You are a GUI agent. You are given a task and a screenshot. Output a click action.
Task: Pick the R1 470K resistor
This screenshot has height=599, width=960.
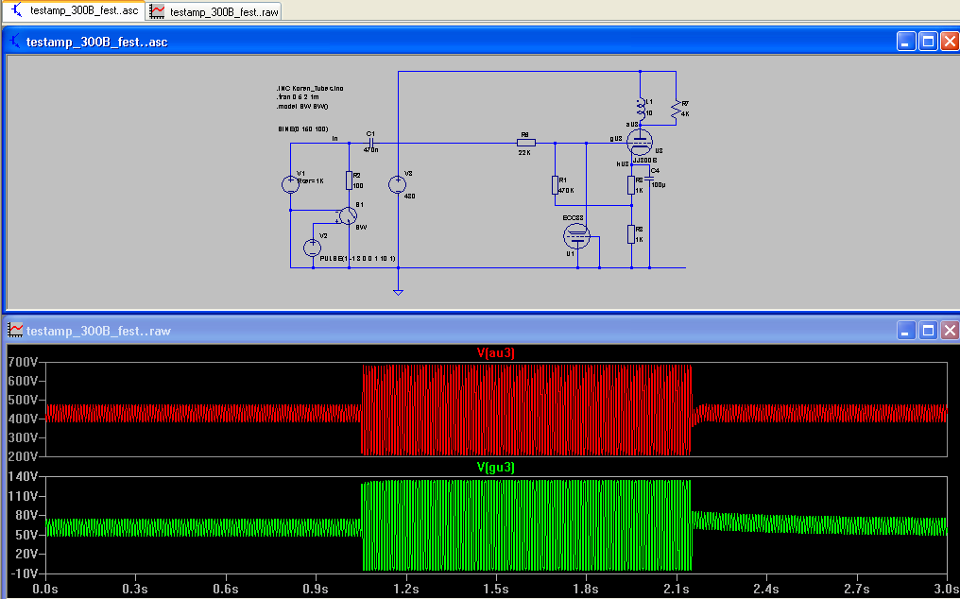(555, 185)
